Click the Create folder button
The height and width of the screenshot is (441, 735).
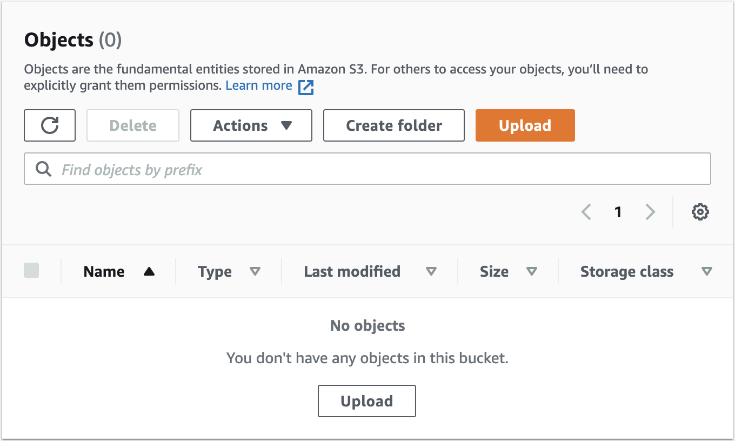(x=394, y=125)
